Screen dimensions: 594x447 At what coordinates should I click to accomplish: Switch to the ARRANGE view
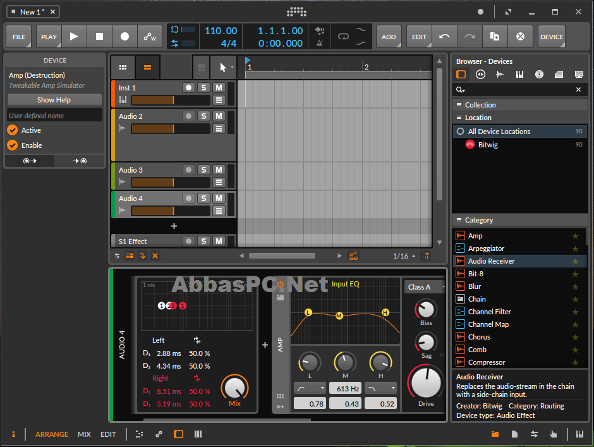click(52, 434)
